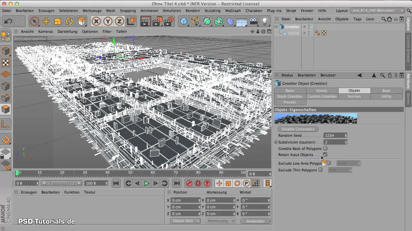Click the light bulb icon
The image size is (412, 231).
265,21
